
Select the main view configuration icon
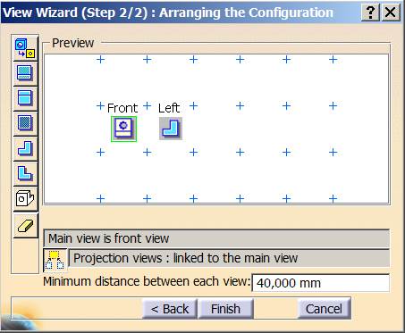tap(25, 48)
